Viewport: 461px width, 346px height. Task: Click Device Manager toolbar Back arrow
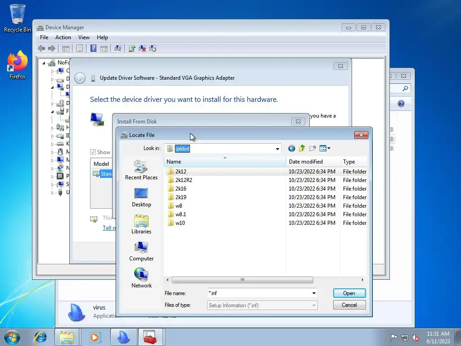click(x=41, y=48)
